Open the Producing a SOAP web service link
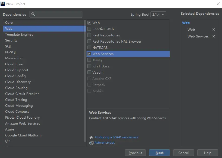222x158 pixels. [116, 137]
